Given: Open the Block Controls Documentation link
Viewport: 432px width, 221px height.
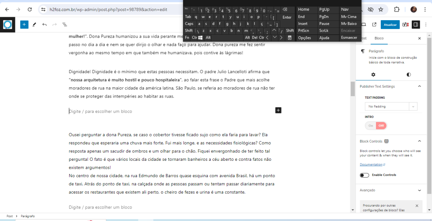Looking at the screenshot, I should (x=372, y=165).
